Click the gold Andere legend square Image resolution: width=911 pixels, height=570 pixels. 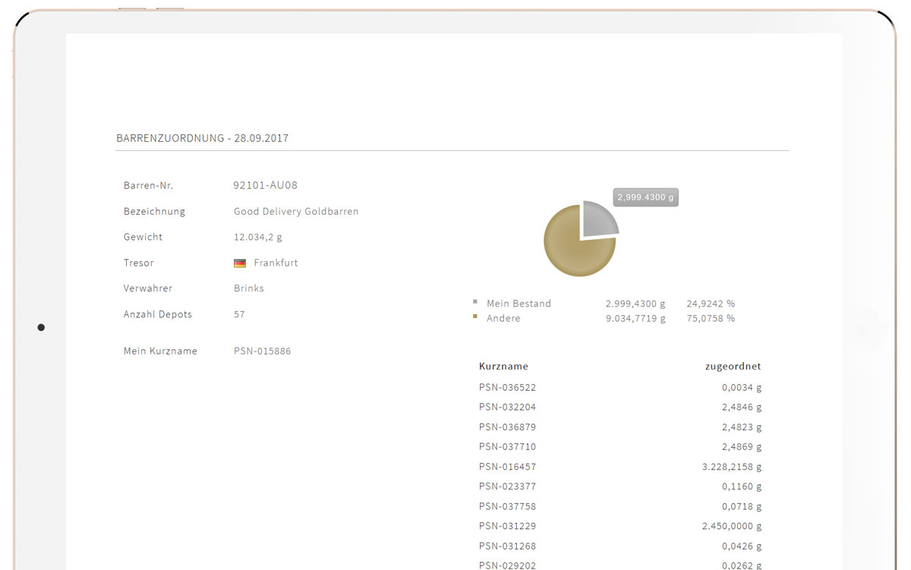[x=475, y=316]
